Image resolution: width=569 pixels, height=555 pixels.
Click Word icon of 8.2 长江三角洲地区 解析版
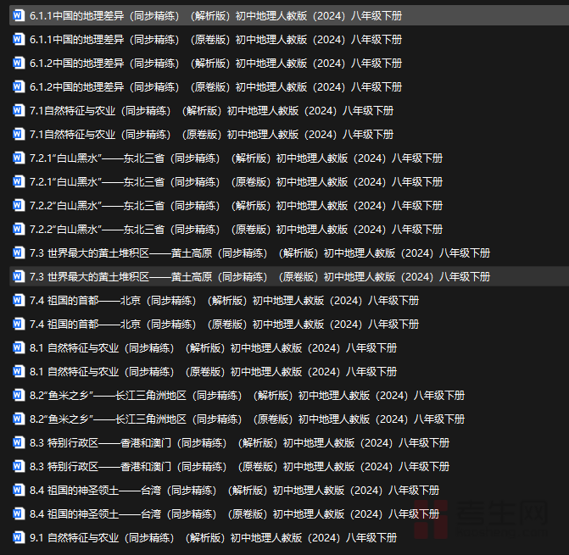click(x=20, y=395)
